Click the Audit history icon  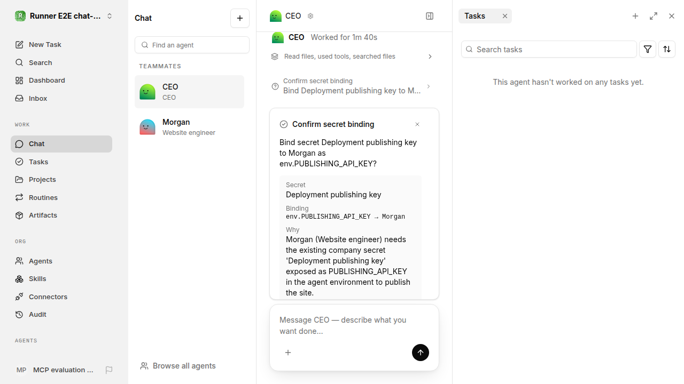pos(19,315)
